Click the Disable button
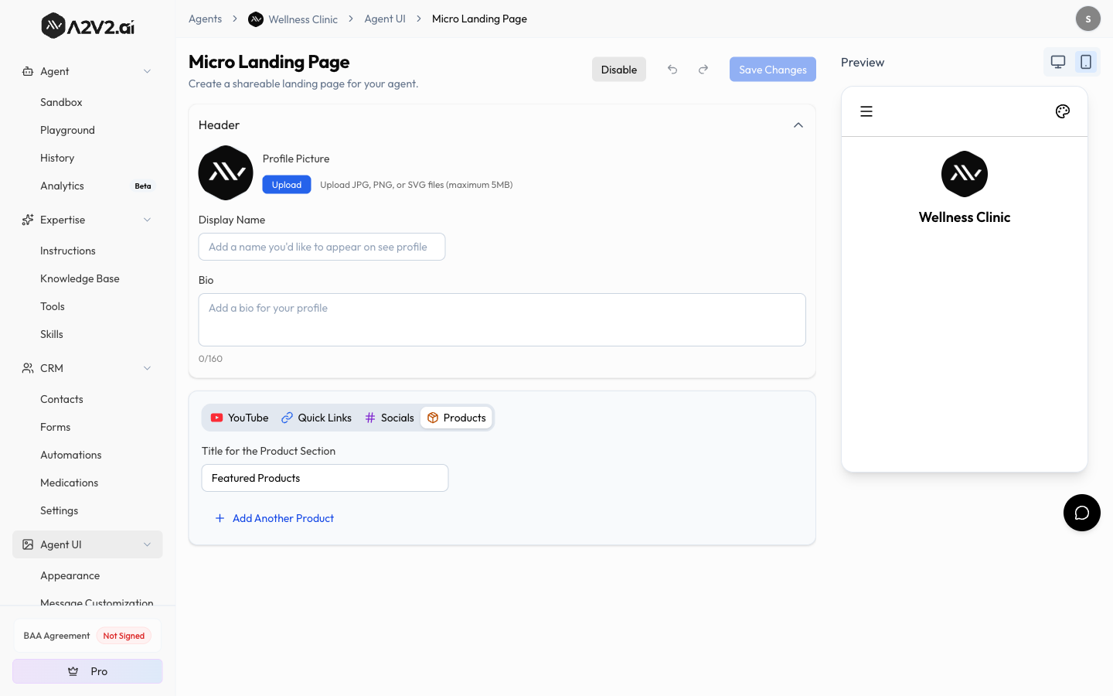Screen dimensions: 1113x696 coord(619,70)
